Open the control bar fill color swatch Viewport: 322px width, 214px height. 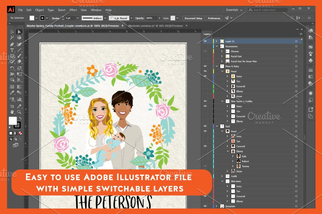coord(32,18)
